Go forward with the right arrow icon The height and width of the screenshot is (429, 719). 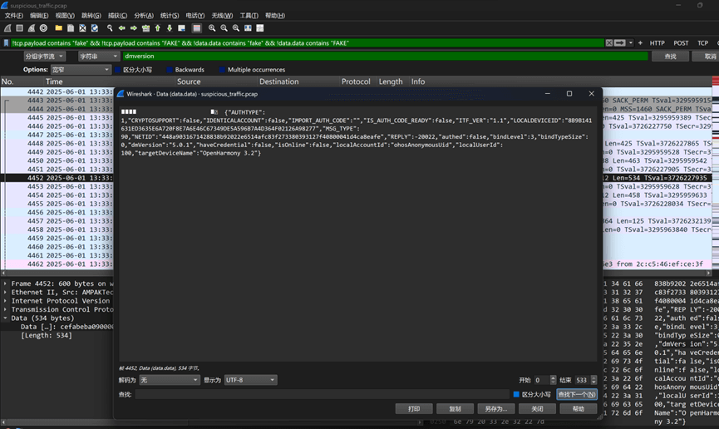pyautogui.click(x=134, y=28)
